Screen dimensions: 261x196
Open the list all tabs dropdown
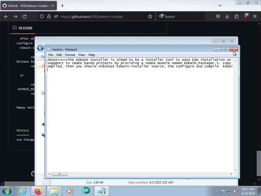coord(220,6)
